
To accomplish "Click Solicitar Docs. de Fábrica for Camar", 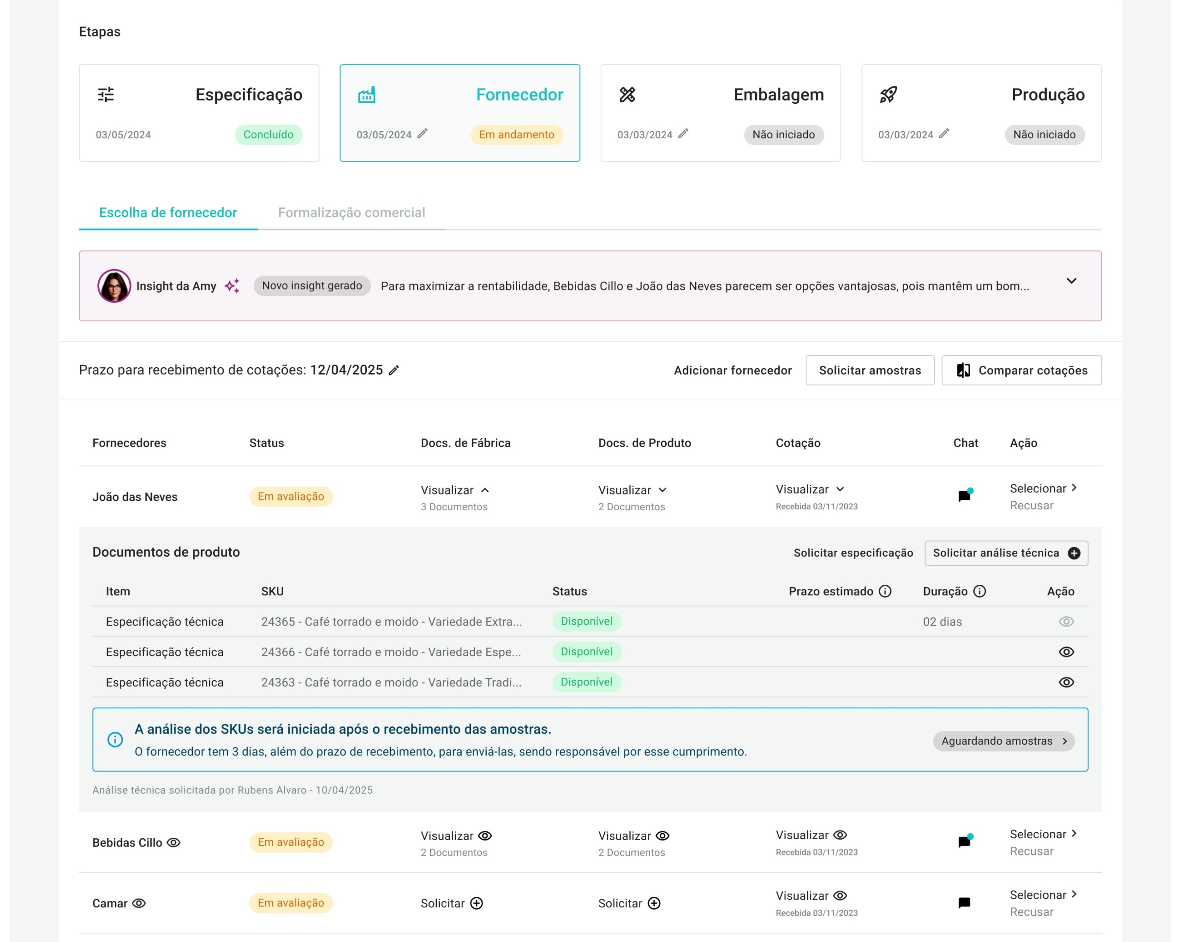I will 451,903.
